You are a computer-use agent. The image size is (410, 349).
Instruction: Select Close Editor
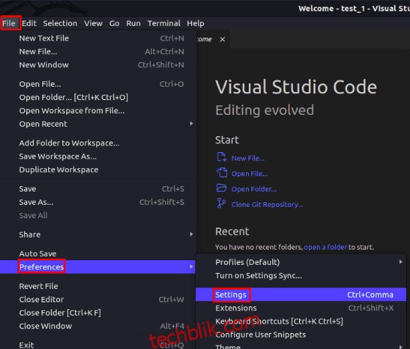pyautogui.click(x=98, y=300)
